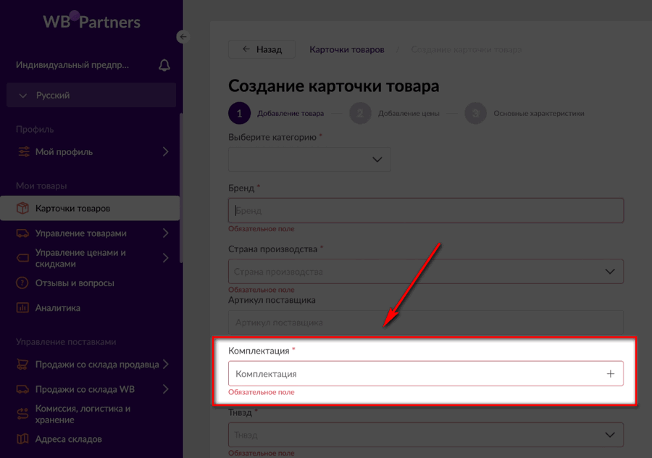Open the Русский language selector
The width and height of the screenshot is (652, 458).
[91, 95]
